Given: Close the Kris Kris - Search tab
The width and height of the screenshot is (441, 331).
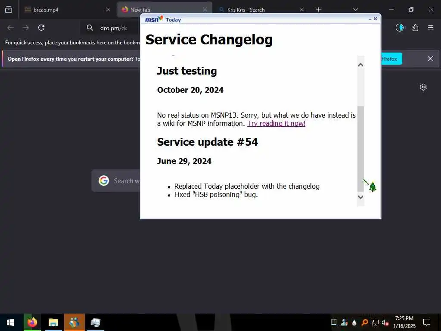Looking at the screenshot, I should 302,9.
